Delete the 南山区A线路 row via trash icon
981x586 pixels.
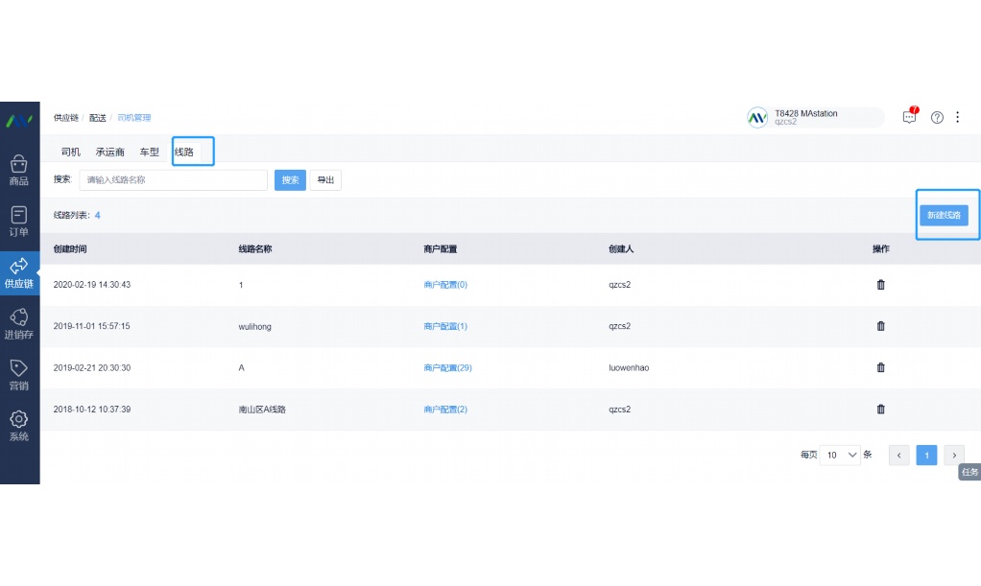point(880,409)
